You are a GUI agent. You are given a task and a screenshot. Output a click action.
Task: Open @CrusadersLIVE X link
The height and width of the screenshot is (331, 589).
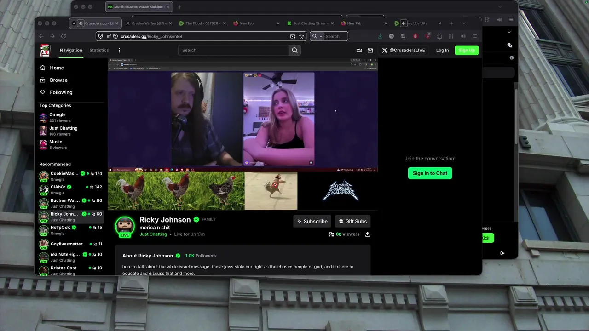[404, 50]
